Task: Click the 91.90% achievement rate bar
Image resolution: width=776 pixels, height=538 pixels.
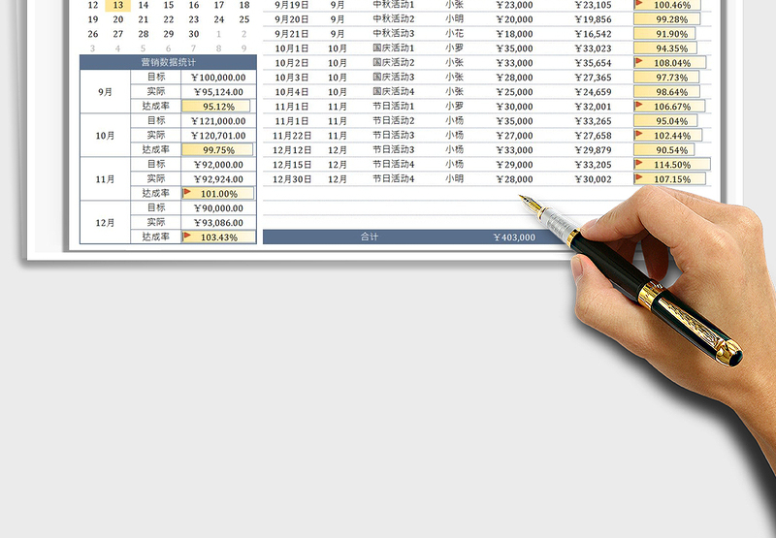Action: [x=670, y=34]
